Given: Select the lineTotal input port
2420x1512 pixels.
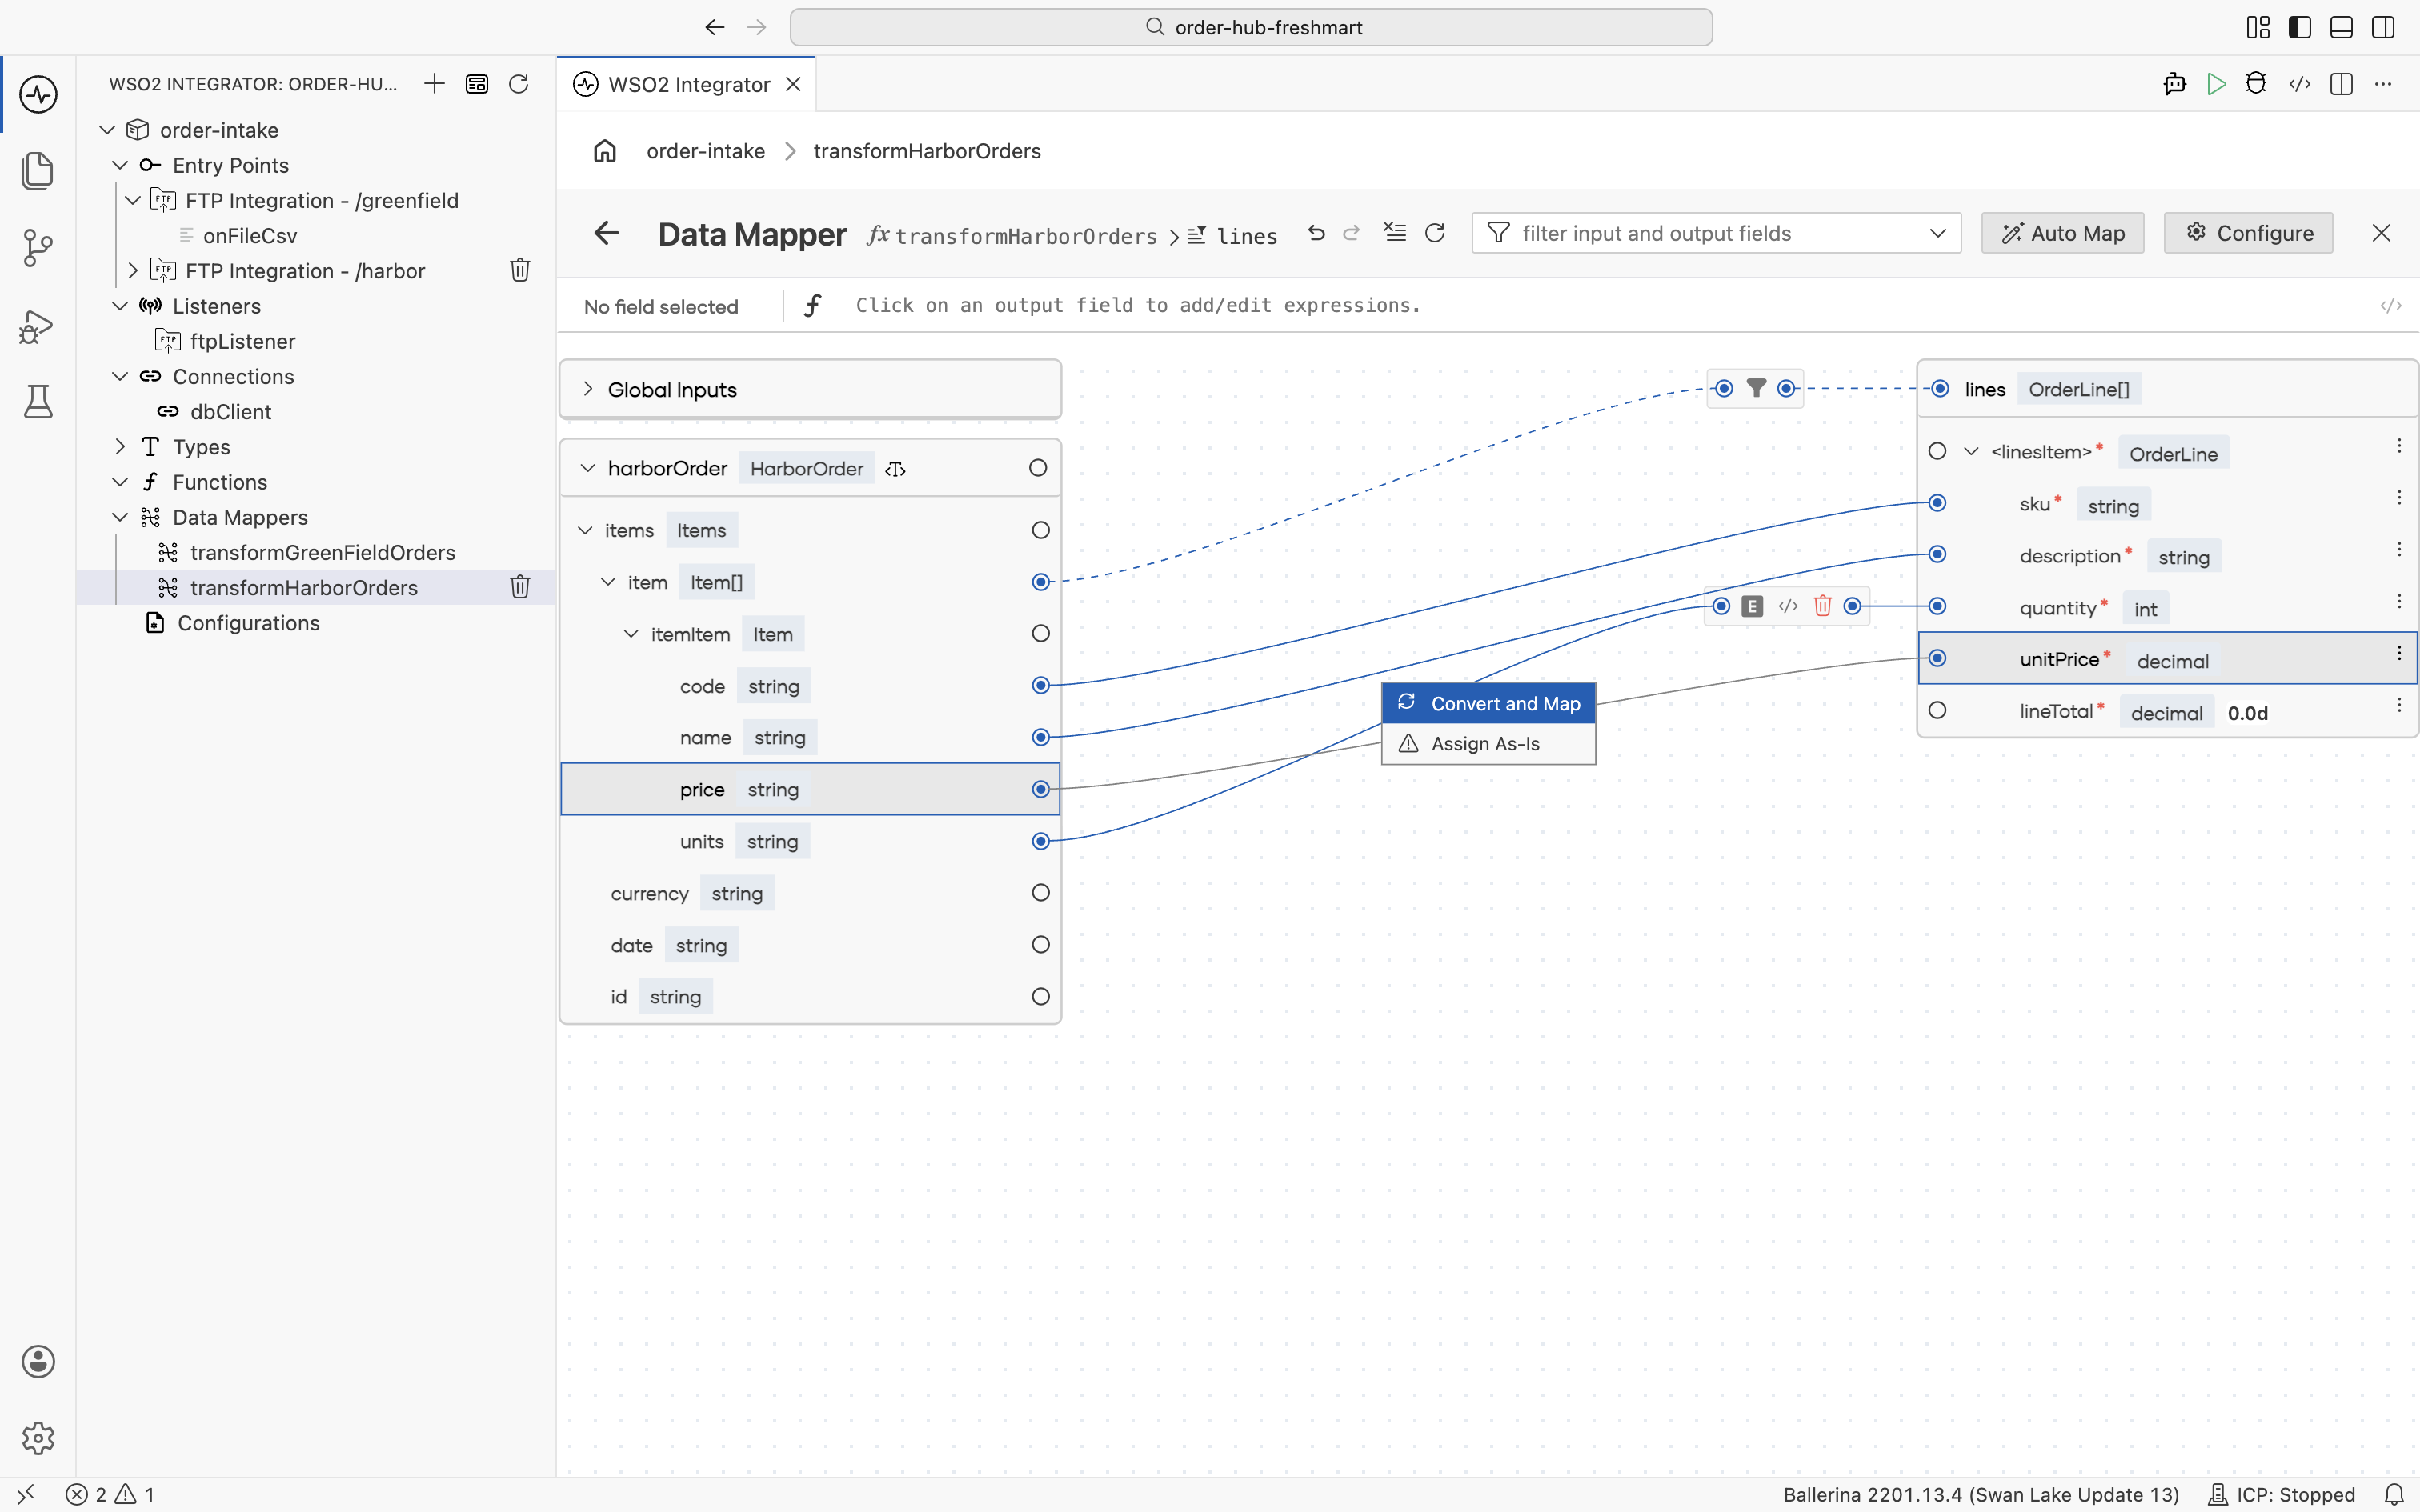Looking at the screenshot, I should tap(1937, 711).
